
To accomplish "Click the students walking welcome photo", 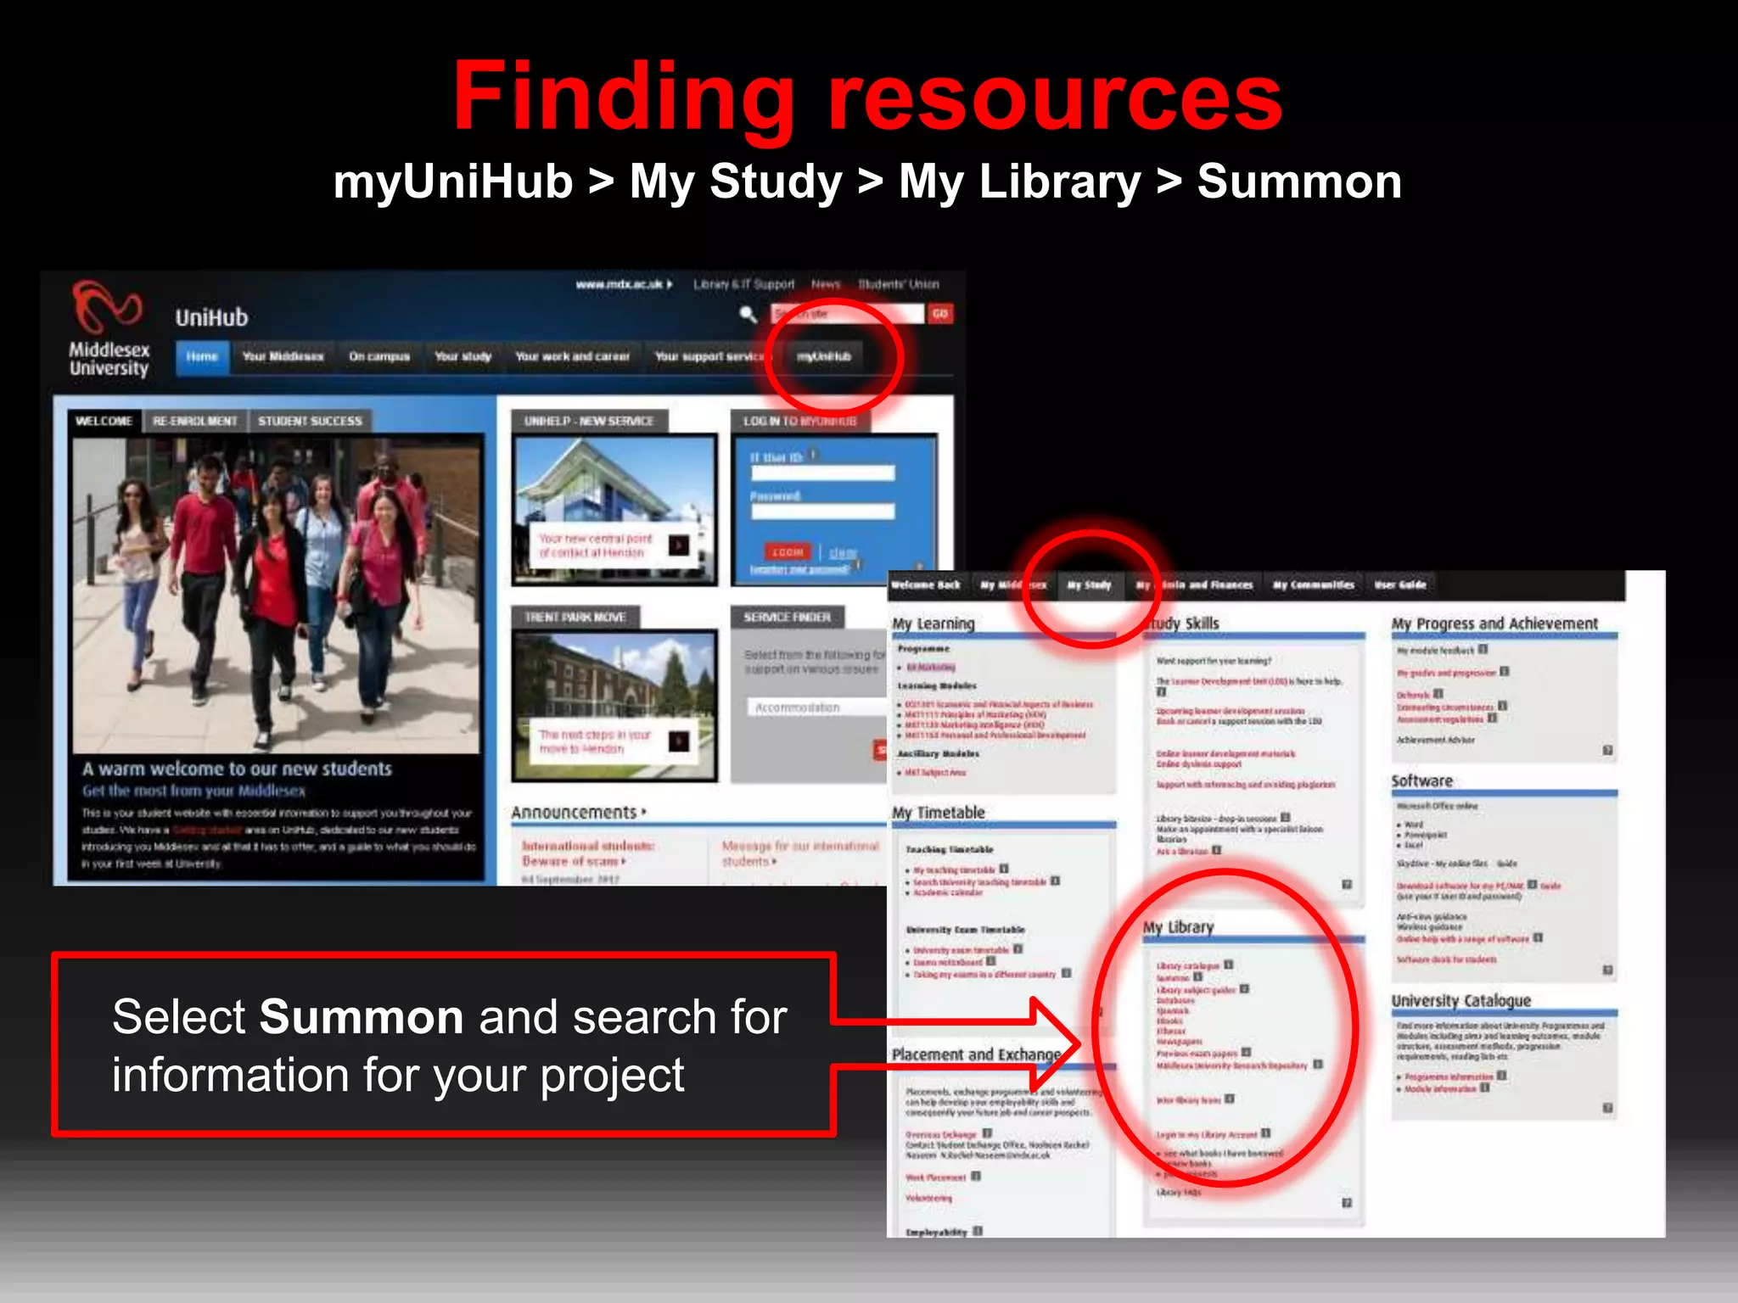I will tap(276, 594).
